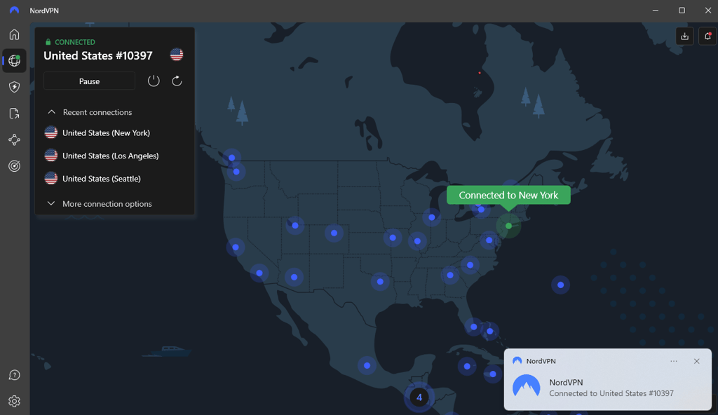Click the CONNECTED status text

coord(74,41)
